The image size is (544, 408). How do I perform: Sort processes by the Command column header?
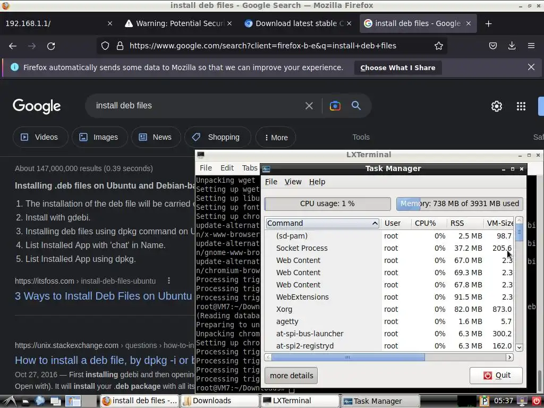322,223
